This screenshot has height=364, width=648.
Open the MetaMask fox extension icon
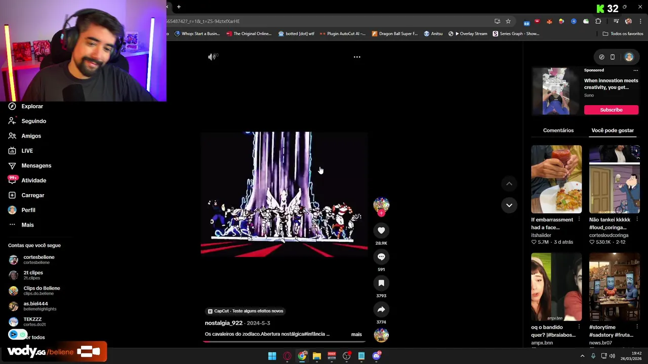pos(549,21)
